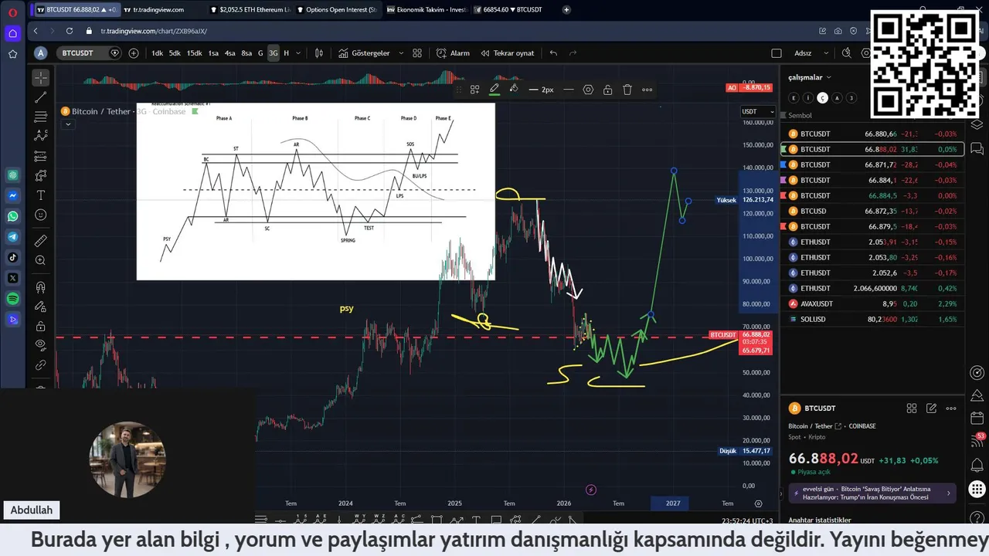
Task: Open the line style selector
Action: 569,90
